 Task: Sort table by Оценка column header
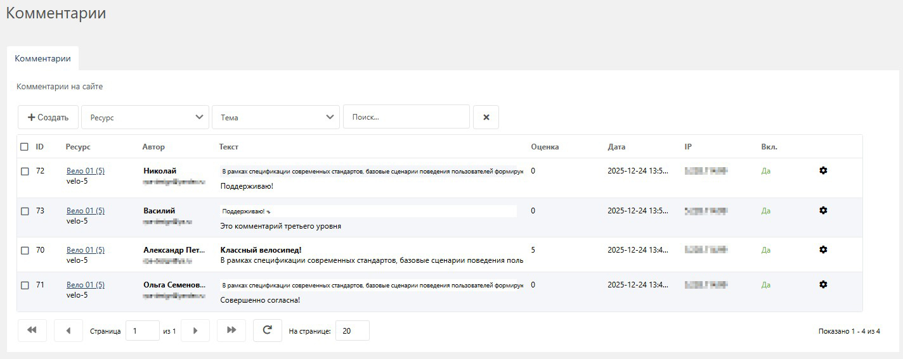click(545, 147)
